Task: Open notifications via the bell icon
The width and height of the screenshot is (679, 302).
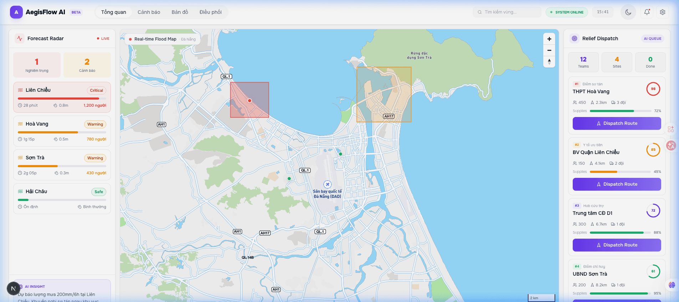Action: click(647, 12)
